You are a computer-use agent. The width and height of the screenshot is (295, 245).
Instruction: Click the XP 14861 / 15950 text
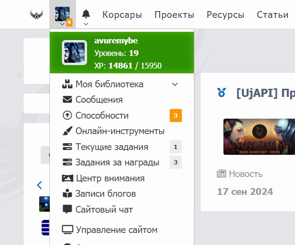pos(128,66)
